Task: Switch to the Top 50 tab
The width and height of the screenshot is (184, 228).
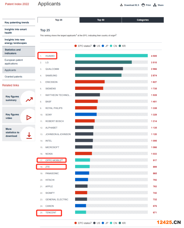Action: [101, 20]
